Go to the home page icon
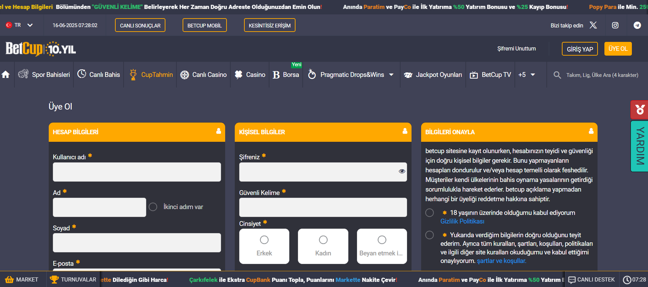Viewport: 648px width, 287px height. click(5, 74)
